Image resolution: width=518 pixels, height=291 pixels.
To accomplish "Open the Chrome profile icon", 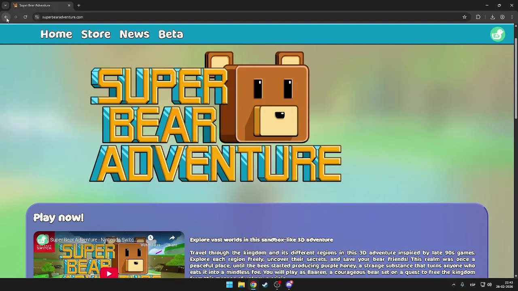I will (502, 17).
